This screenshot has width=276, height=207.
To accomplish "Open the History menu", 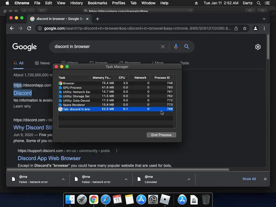I will pyautogui.click(x=77, y=3).
